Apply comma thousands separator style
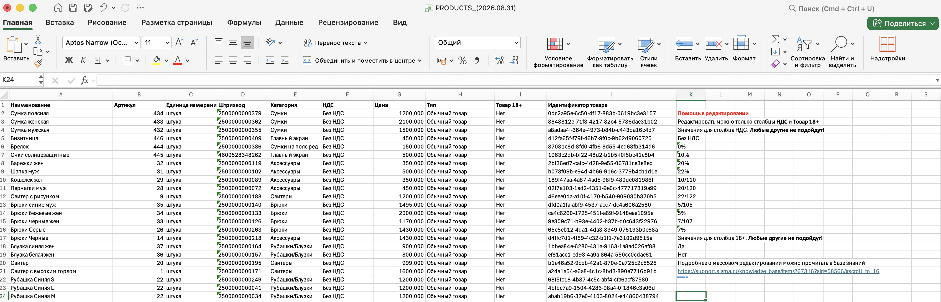Image resolution: width=941 pixels, height=302 pixels. click(x=477, y=61)
